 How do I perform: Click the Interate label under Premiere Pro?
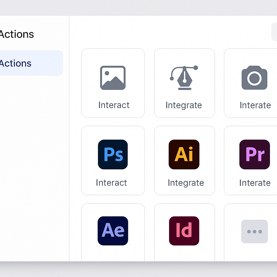click(255, 183)
